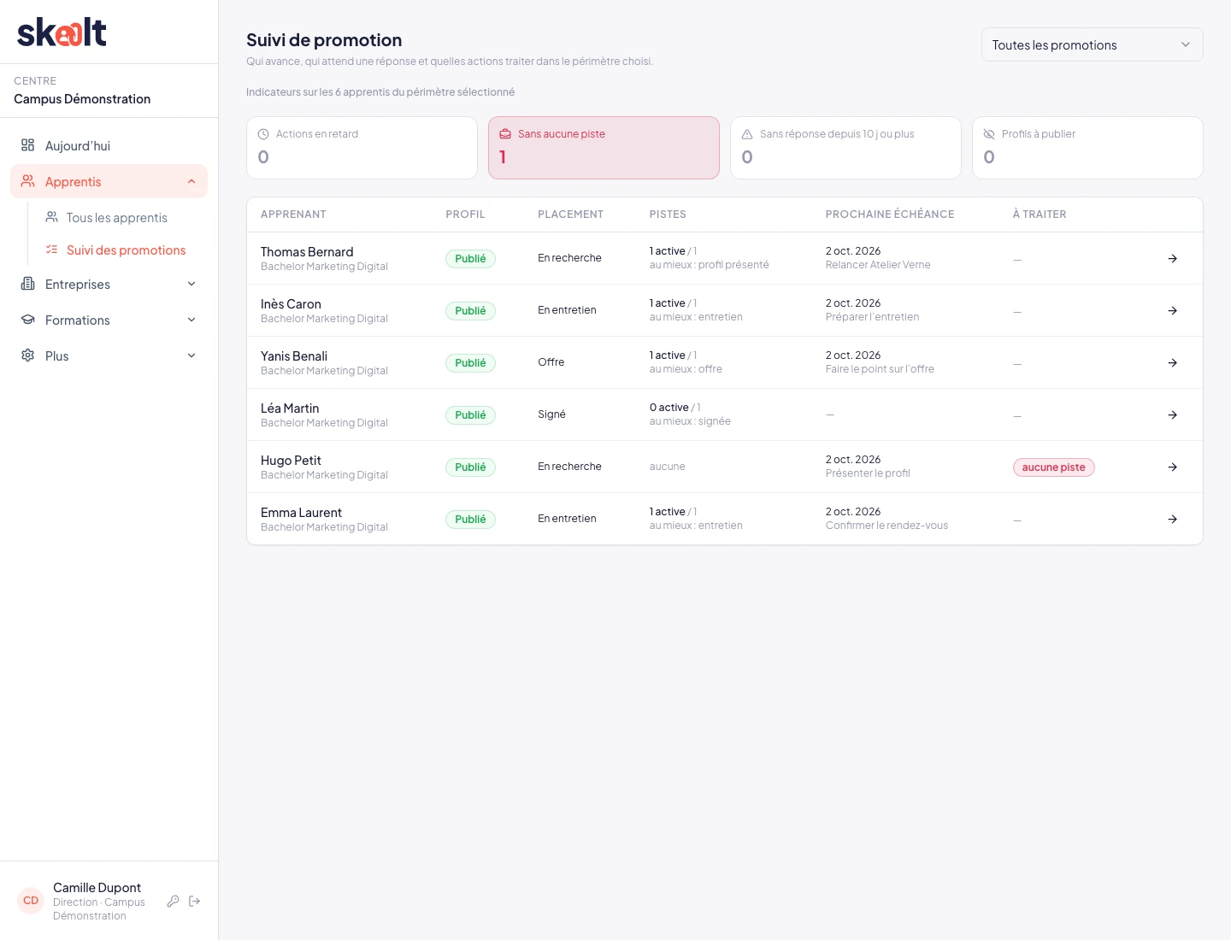
Task: Open Thomas Bernard's row arrow
Action: pos(1173,258)
